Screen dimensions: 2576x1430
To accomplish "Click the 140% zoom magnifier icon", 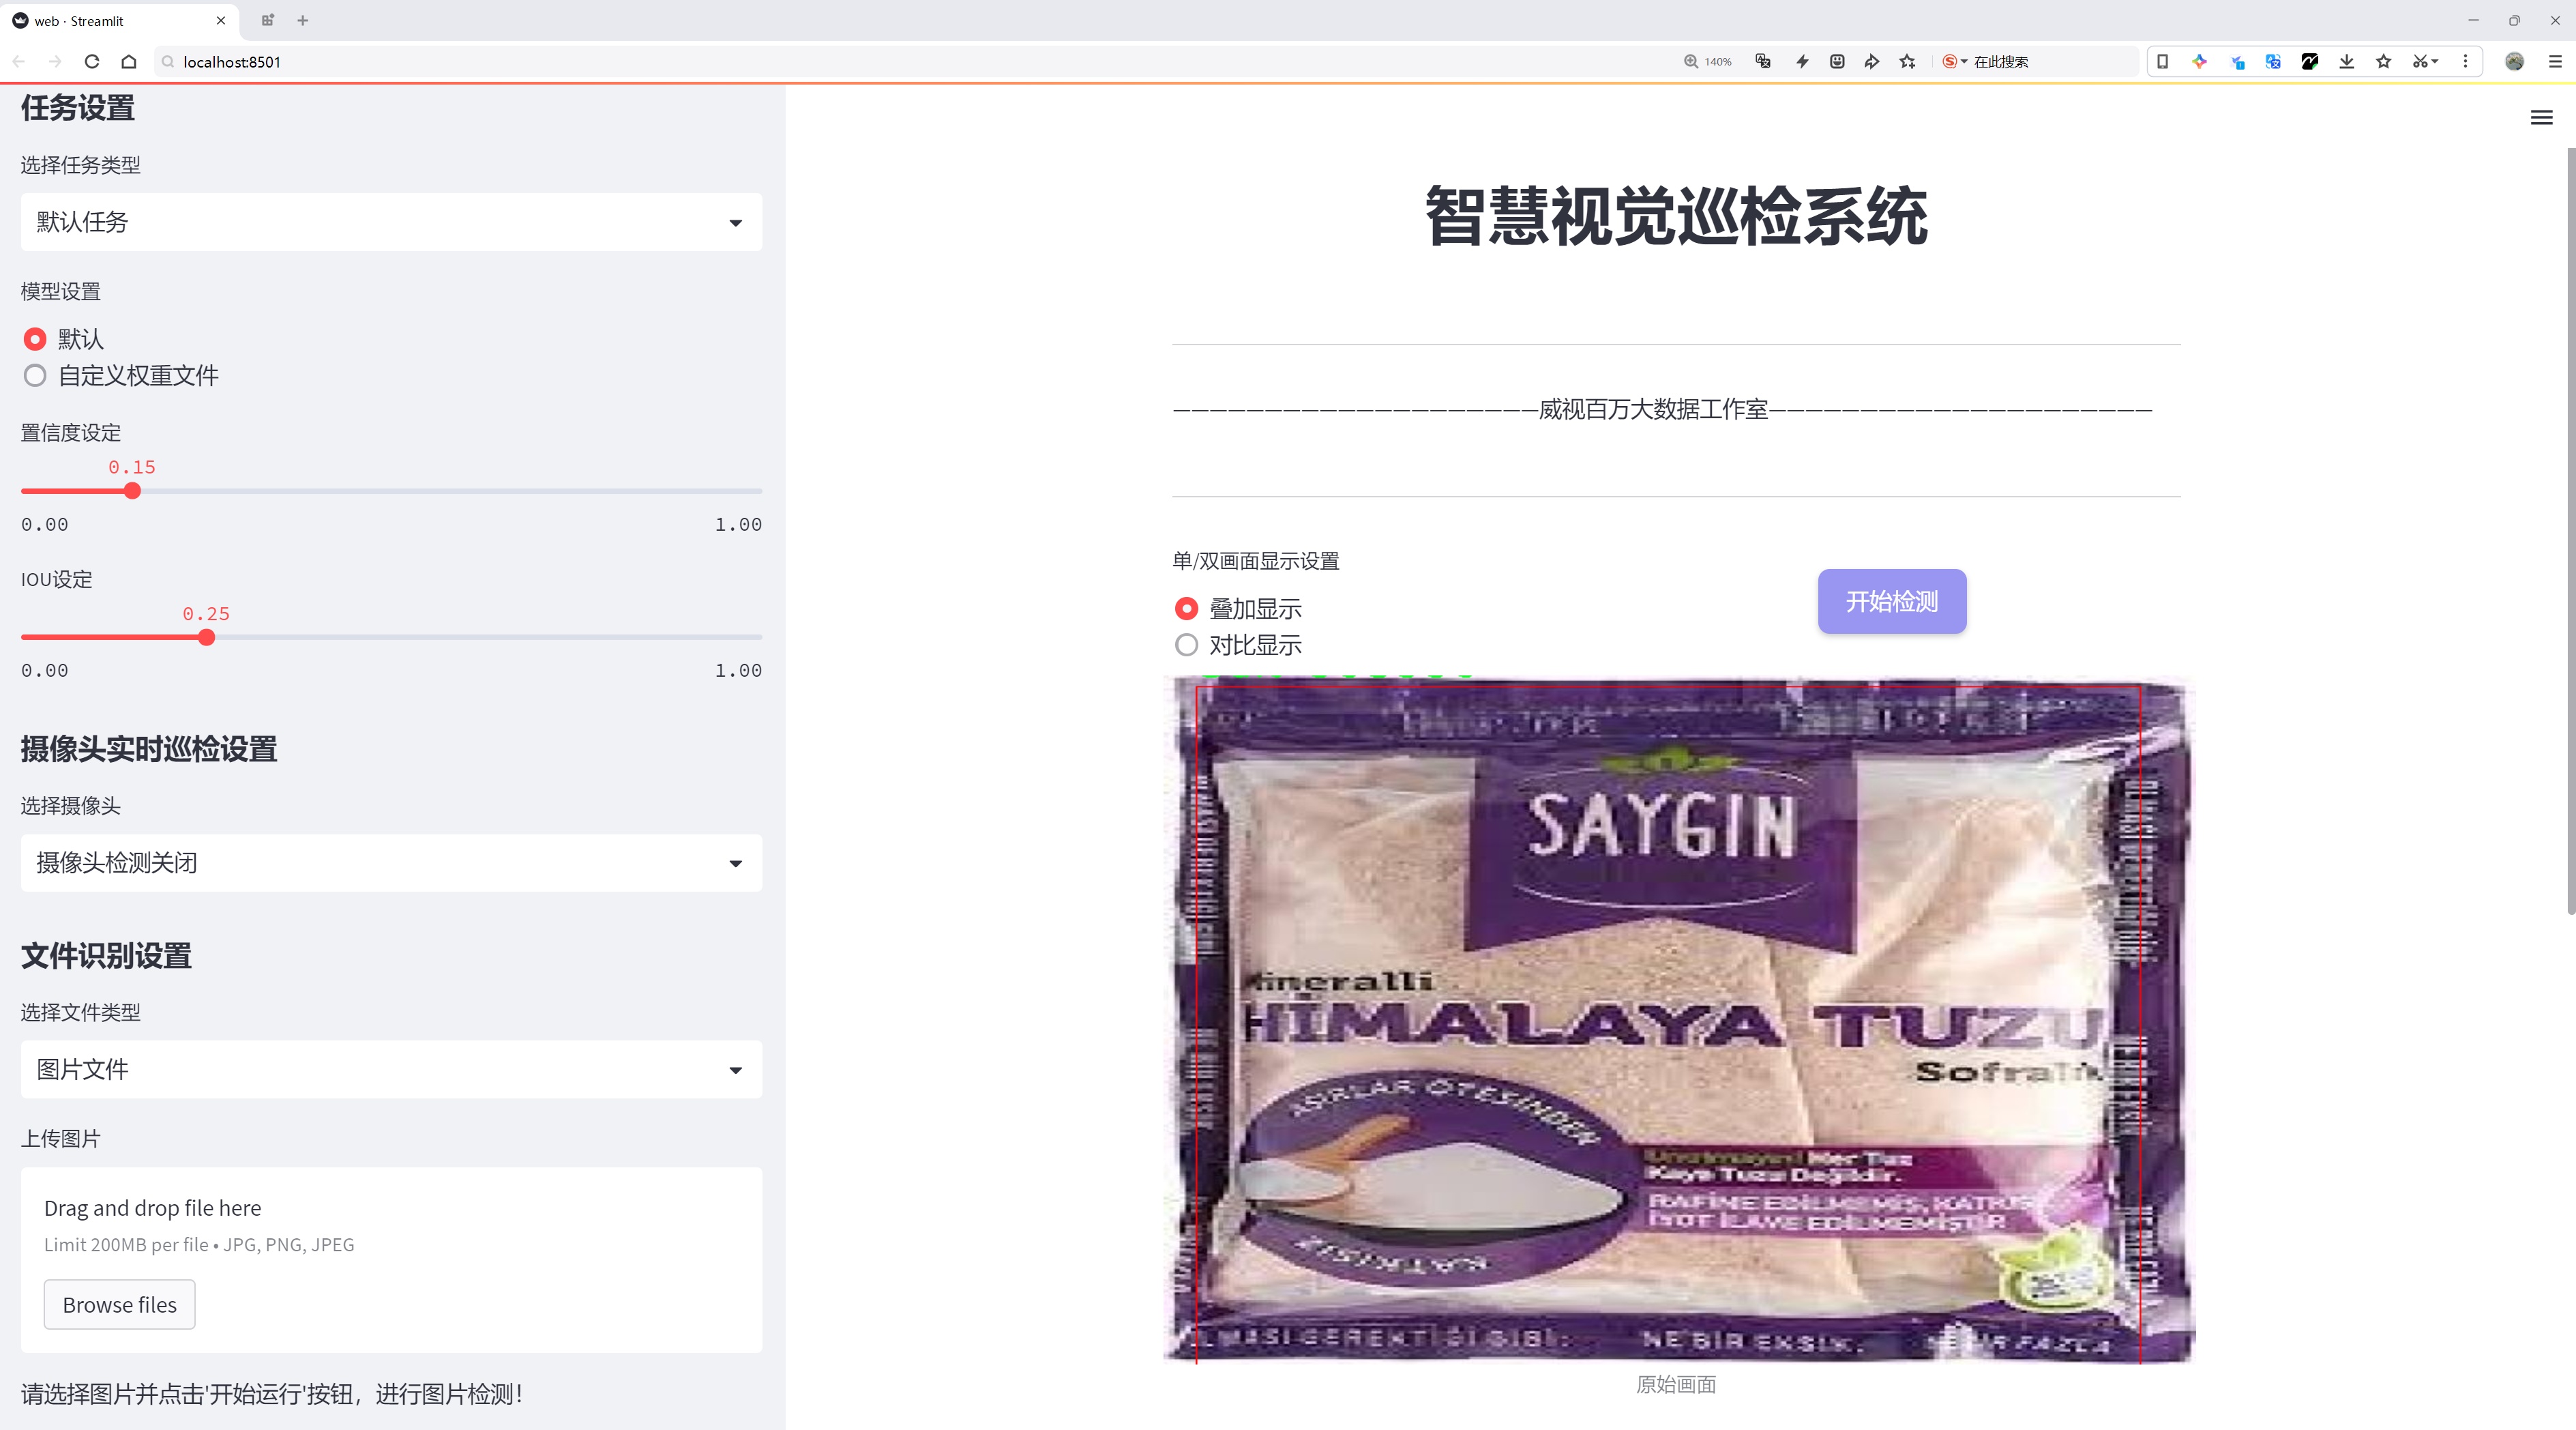I will pos(1691,62).
